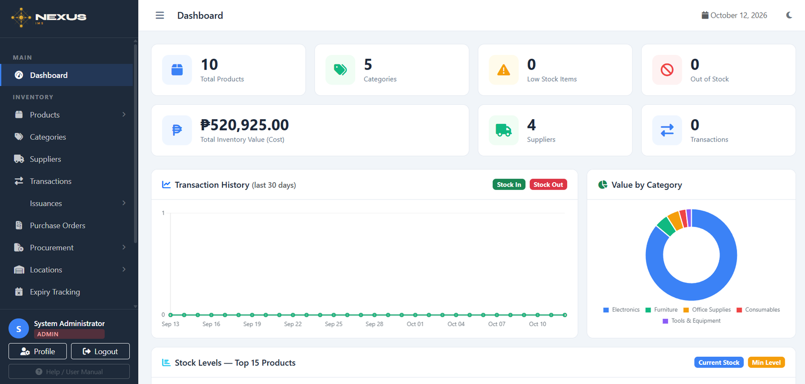
Task: Expand the Locations submenu chevron
Action: tap(124, 270)
